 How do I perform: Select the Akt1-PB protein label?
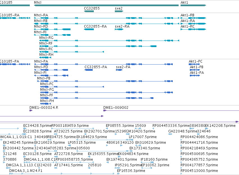click(x=197, y=67)
